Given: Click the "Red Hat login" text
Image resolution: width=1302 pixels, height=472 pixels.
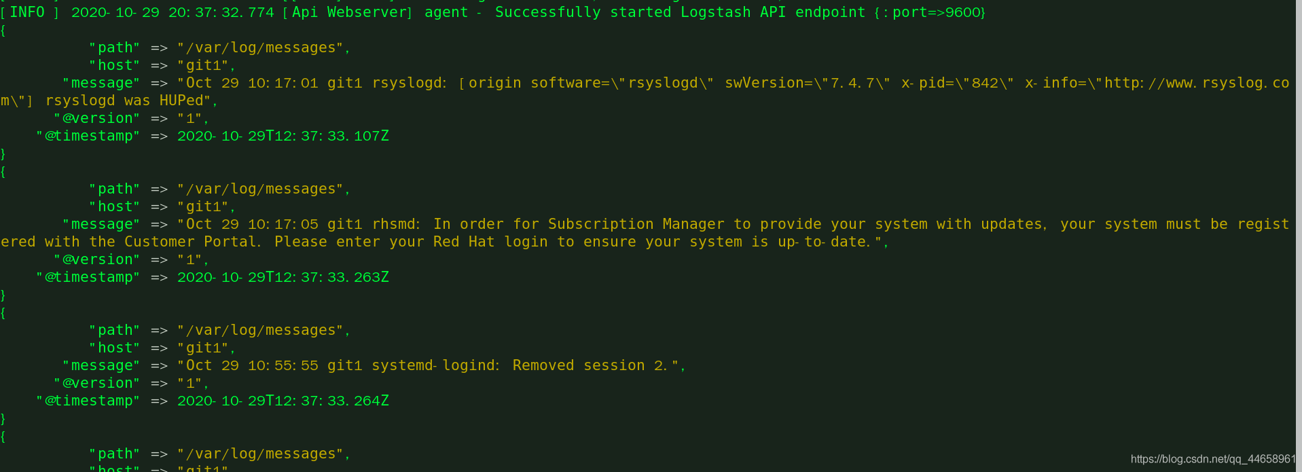Looking at the screenshot, I should tap(490, 242).
